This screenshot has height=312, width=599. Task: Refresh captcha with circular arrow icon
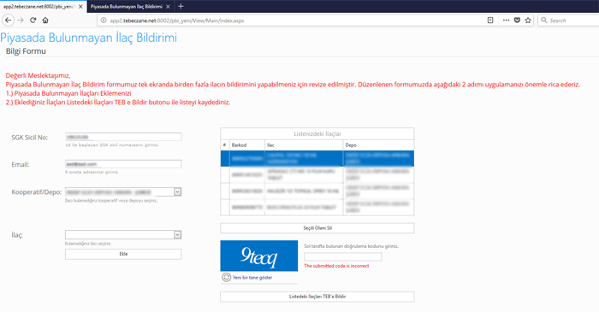(x=226, y=277)
